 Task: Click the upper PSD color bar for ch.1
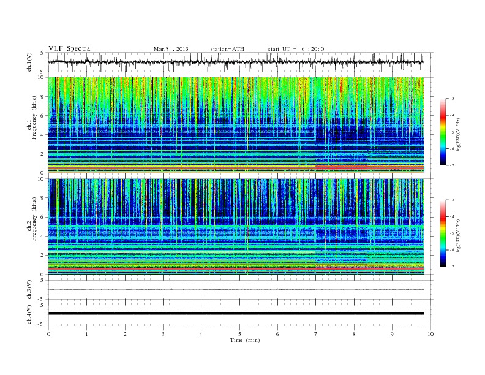click(x=443, y=132)
